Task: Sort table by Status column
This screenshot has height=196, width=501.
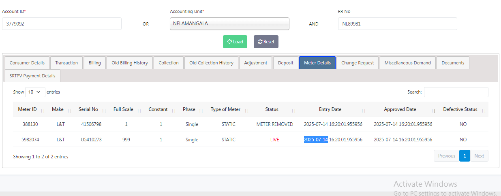Action: [x=272, y=109]
